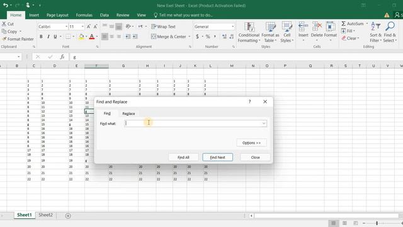Click Find Next button

click(217, 157)
